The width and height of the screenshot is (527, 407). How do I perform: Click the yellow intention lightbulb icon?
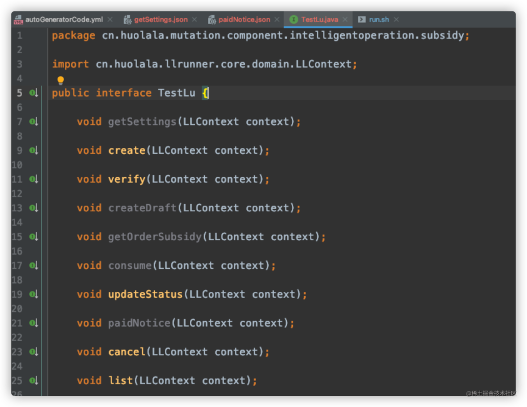(61, 80)
